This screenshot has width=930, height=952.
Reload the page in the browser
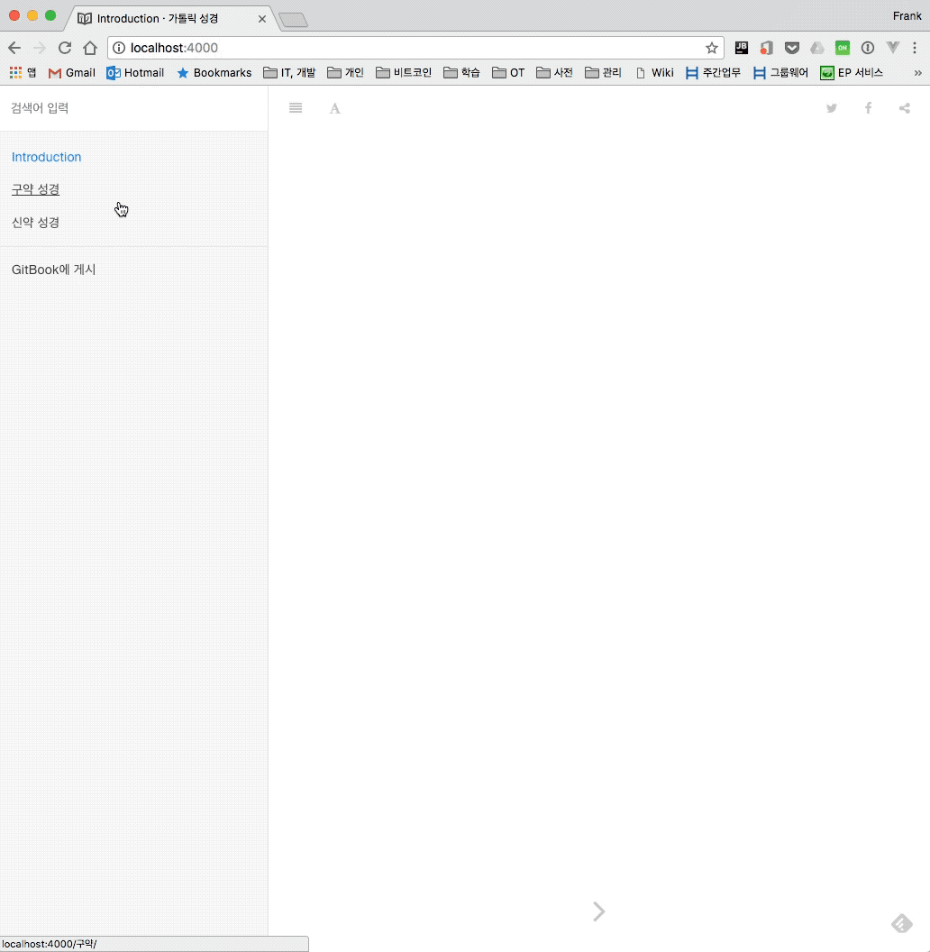65,48
